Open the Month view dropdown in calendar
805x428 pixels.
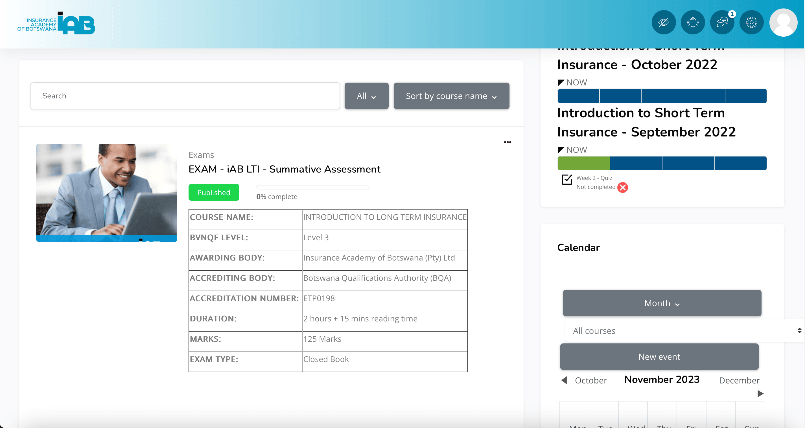pos(662,303)
